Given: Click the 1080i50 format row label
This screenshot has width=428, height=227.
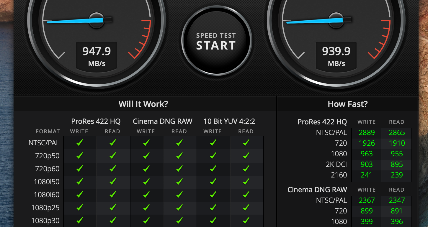Looking at the screenshot, I should coord(47,182).
